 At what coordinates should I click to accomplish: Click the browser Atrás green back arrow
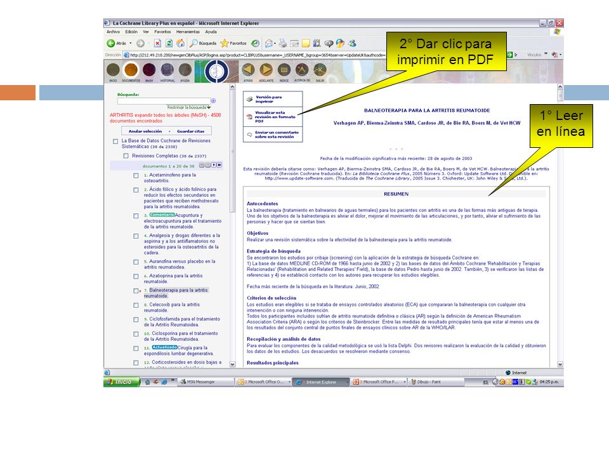111,43
